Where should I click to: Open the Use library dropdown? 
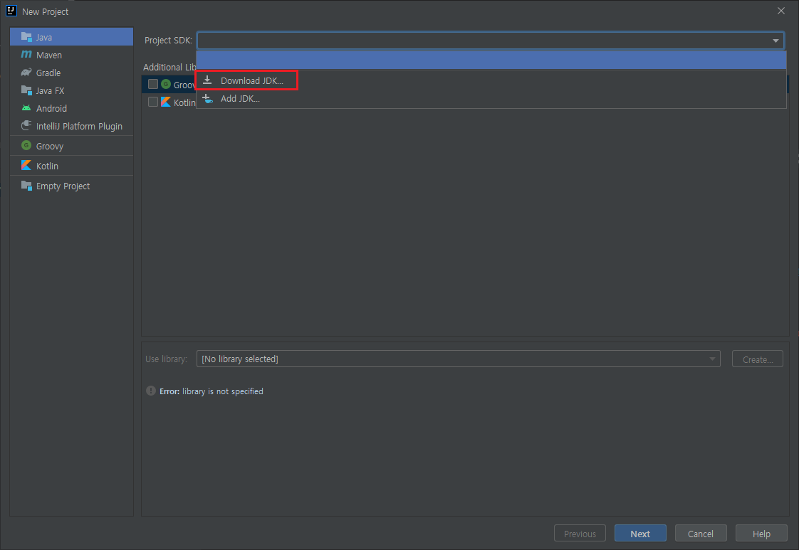point(458,359)
